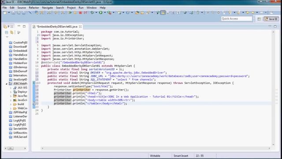Open dropdown arrow next to Debug icon
Image resolution: width=282 pixels, height=159 pixels.
click(96, 13)
